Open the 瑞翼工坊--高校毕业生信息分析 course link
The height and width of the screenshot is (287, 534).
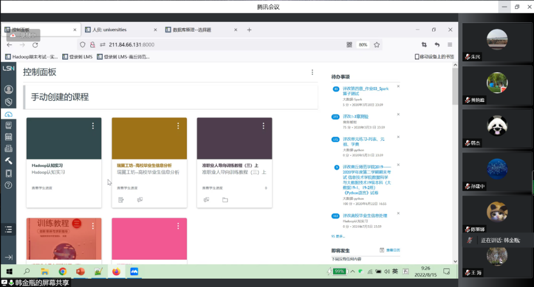tap(144, 165)
